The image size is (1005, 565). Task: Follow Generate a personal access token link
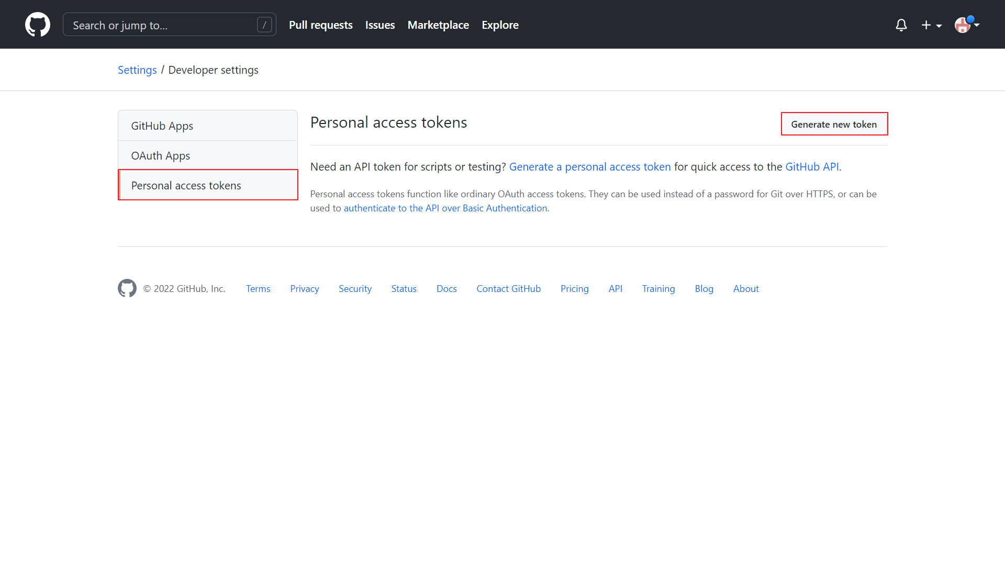[590, 167]
